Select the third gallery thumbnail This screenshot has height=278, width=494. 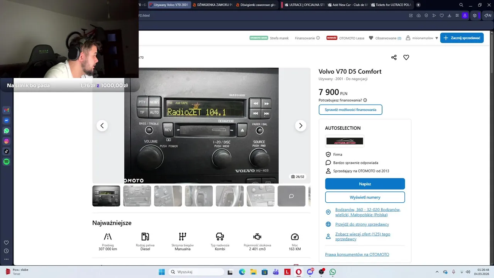click(168, 196)
